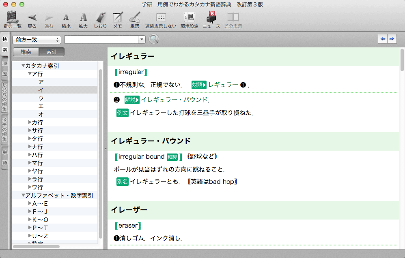This screenshot has height=258, width=405.
Task: Click the magnifier search button
Action: pos(153,39)
